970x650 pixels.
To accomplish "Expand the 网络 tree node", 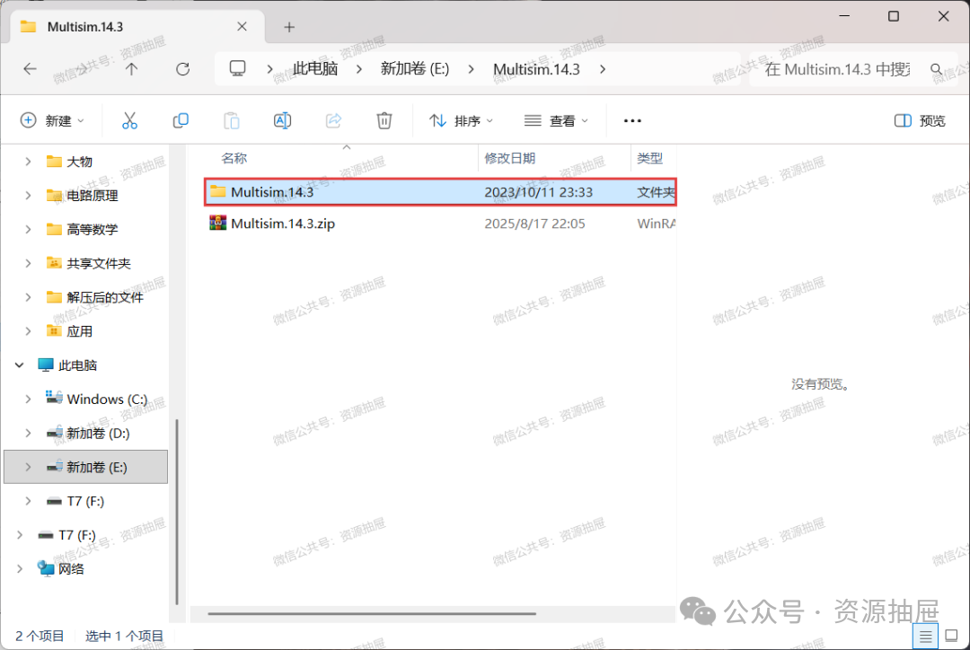I will 19,568.
